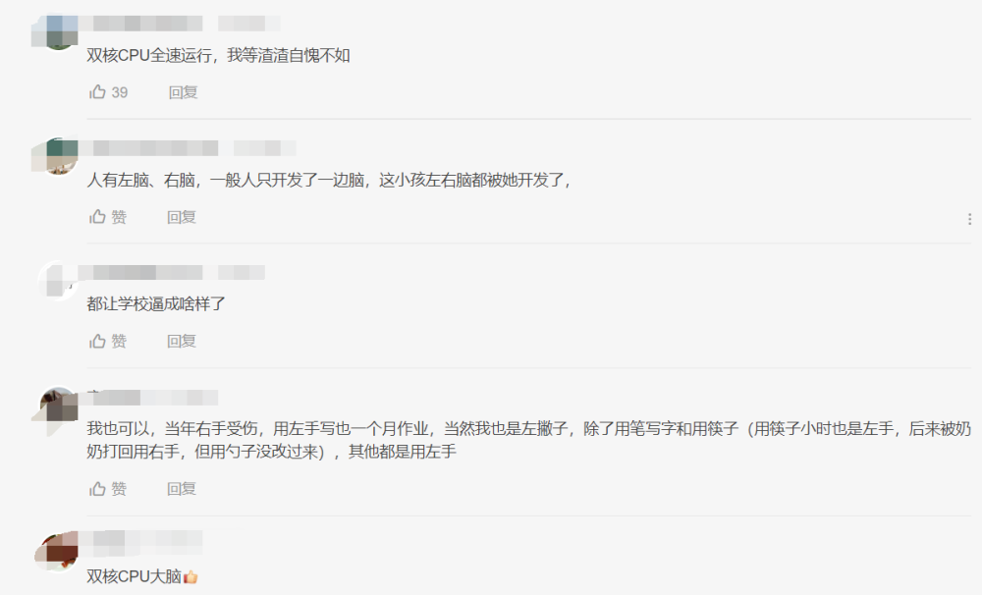
Task: Like the comment with 39 likes
Action: coord(97,92)
